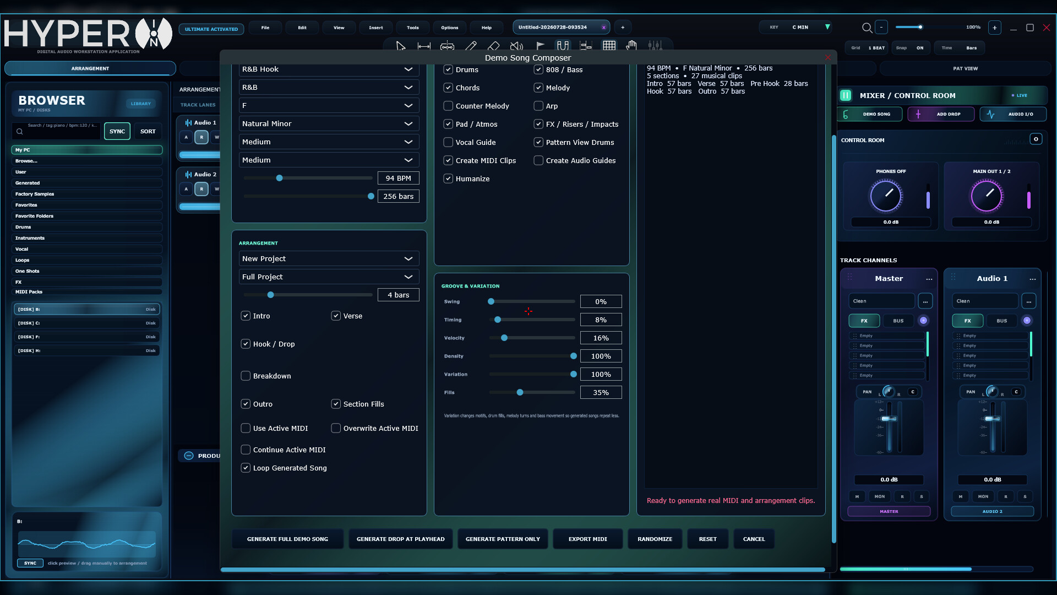Open the second Medium dropdown

[329, 160]
